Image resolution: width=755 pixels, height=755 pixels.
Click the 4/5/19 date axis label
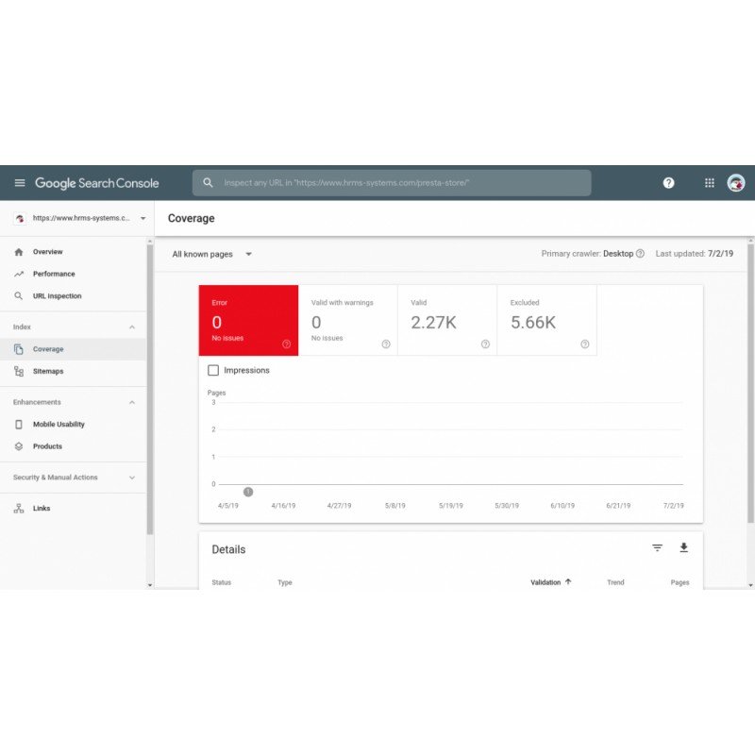coord(228,506)
